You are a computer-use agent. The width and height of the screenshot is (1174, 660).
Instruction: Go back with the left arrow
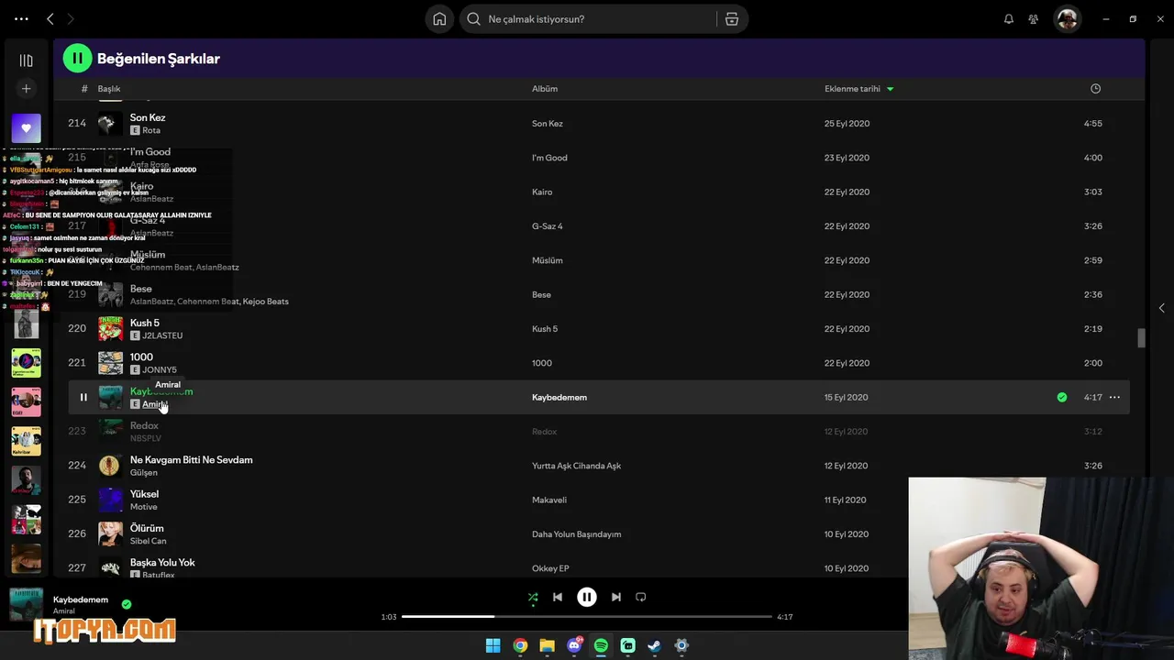(x=50, y=18)
